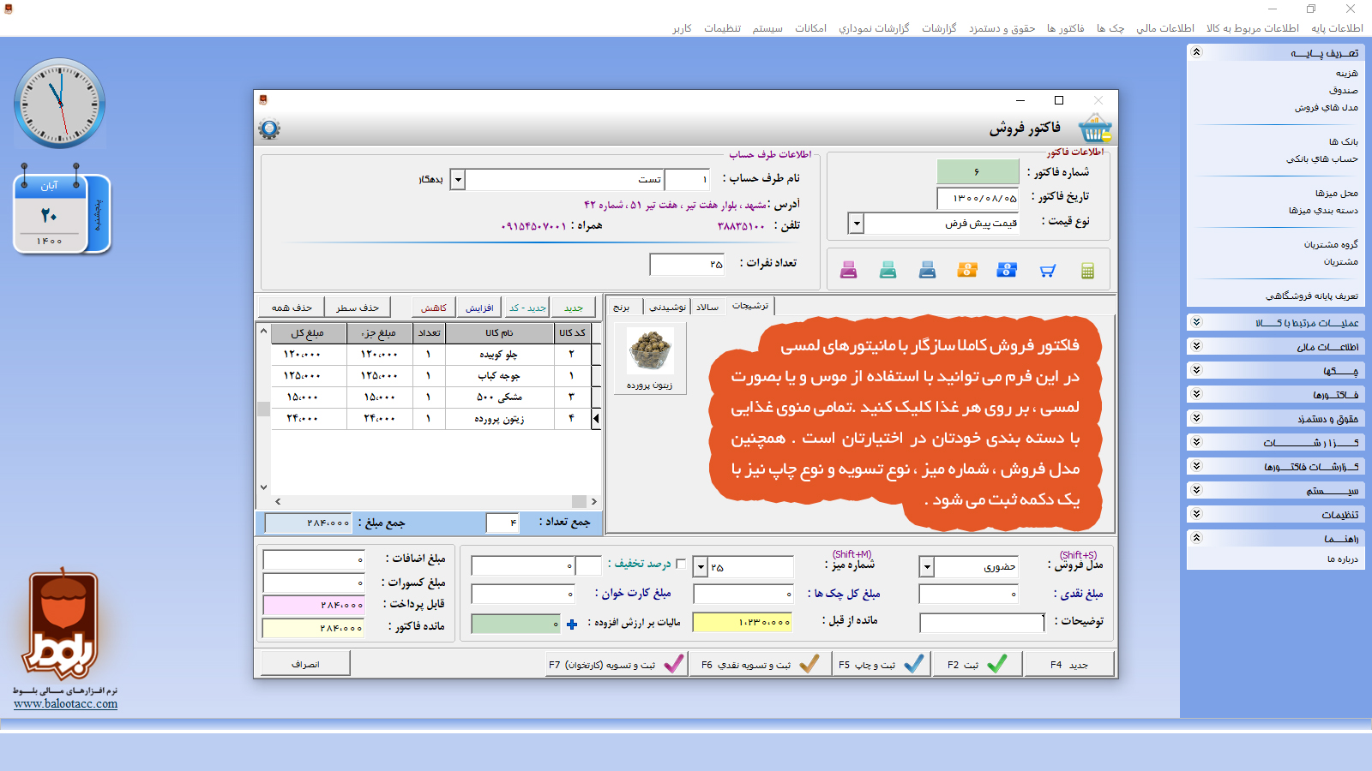Click the orange money bills icon
The image size is (1372, 771).
[967, 271]
